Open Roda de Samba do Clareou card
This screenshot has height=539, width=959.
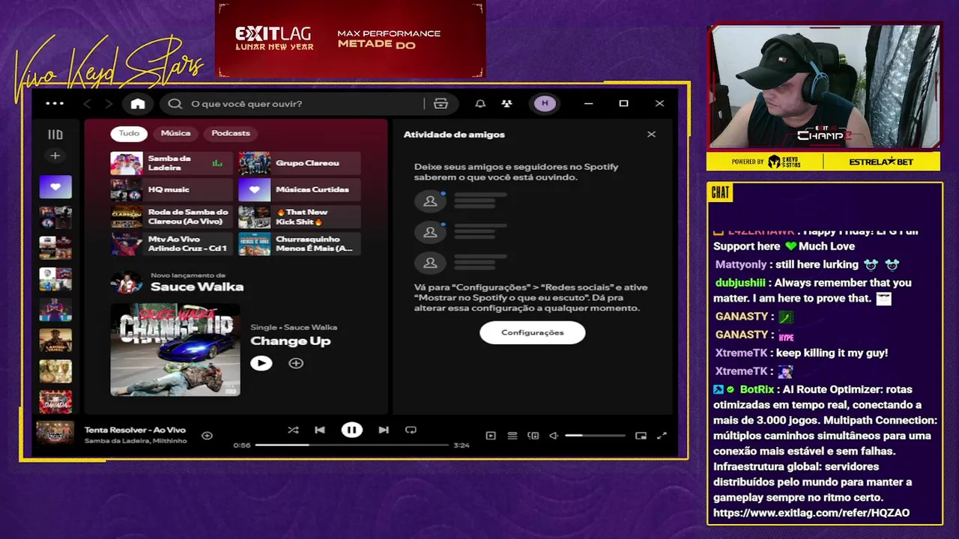(172, 217)
